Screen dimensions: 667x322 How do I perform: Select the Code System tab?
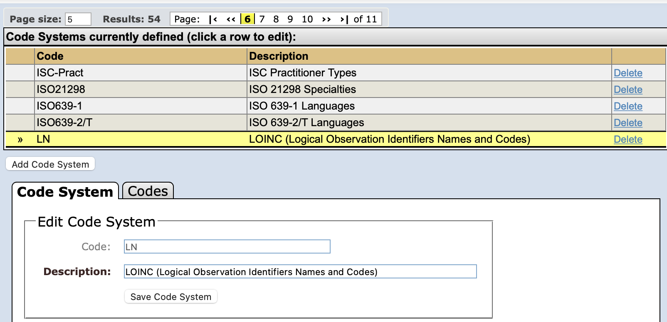coord(65,192)
